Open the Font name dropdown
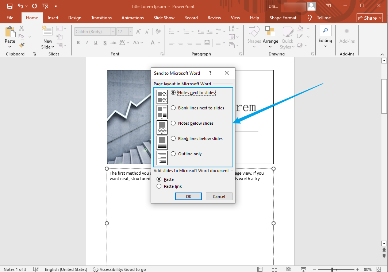Image resolution: width=388 pixels, height=272 pixels. click(x=112, y=31)
